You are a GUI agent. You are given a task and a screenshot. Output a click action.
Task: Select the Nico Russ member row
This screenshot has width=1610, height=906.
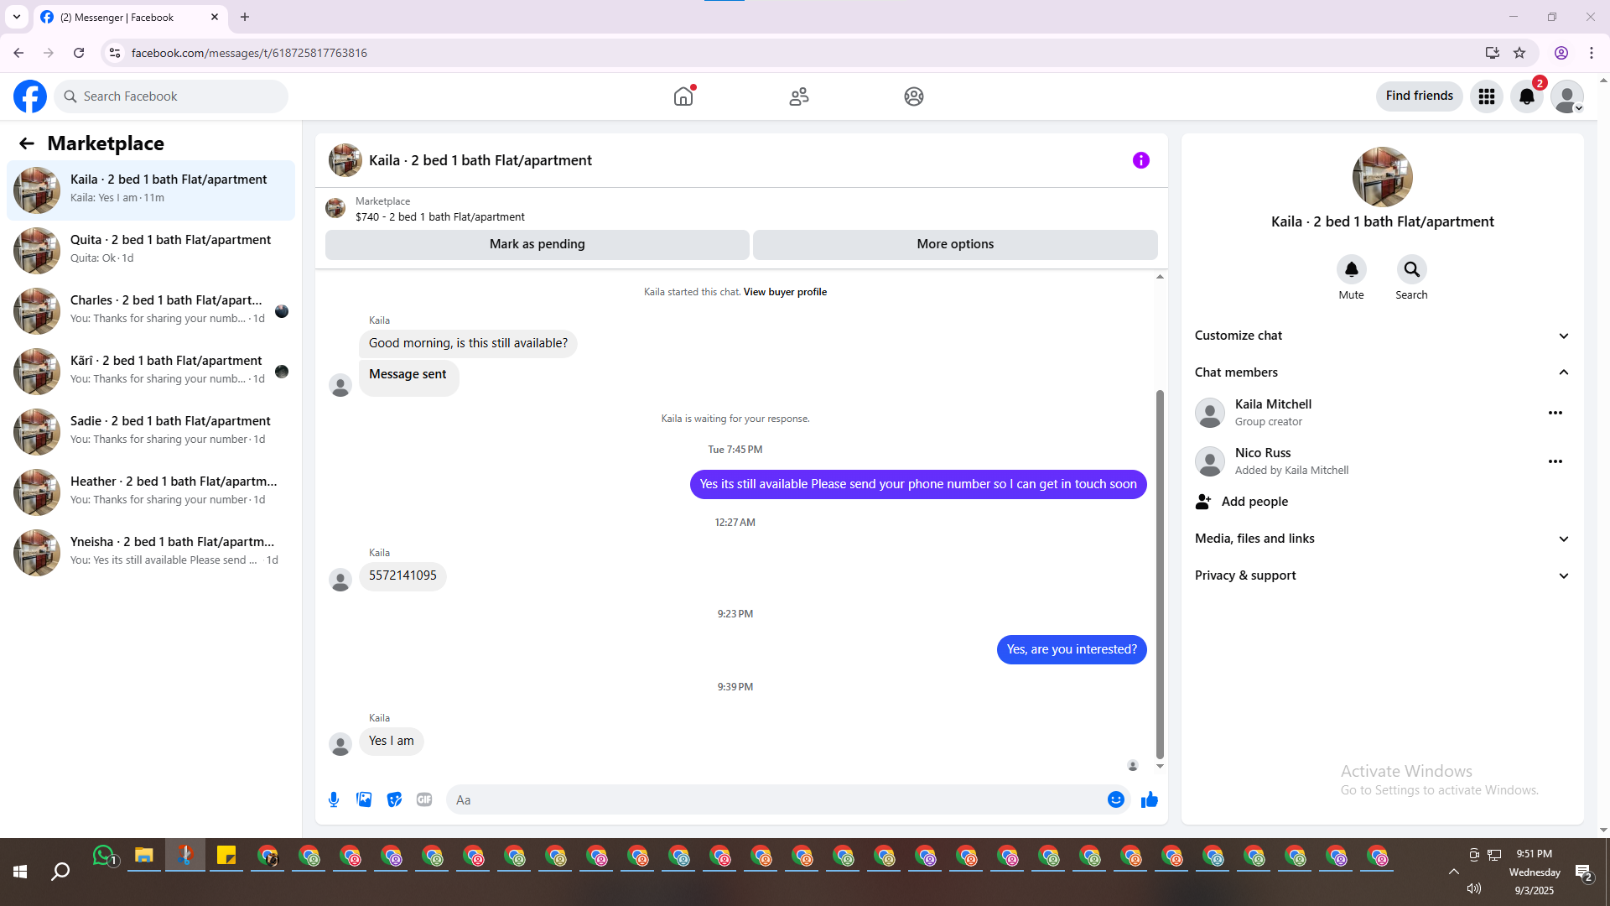[1382, 461]
